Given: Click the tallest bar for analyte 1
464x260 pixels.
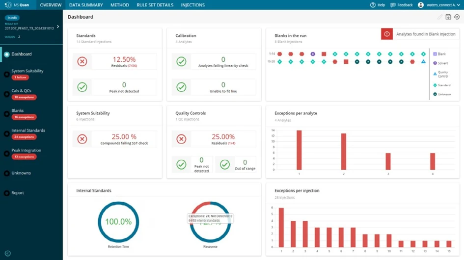Looking at the screenshot, I should coord(299,150).
